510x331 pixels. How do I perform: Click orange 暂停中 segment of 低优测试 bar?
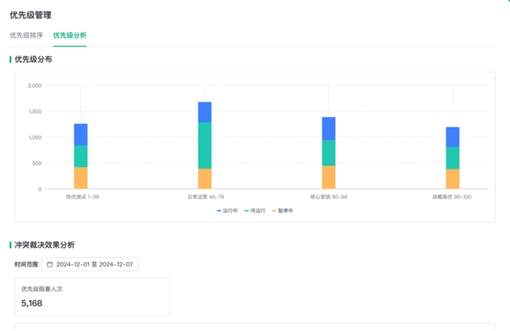pyautogui.click(x=81, y=178)
